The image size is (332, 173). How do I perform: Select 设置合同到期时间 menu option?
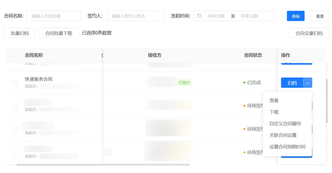[287, 147]
